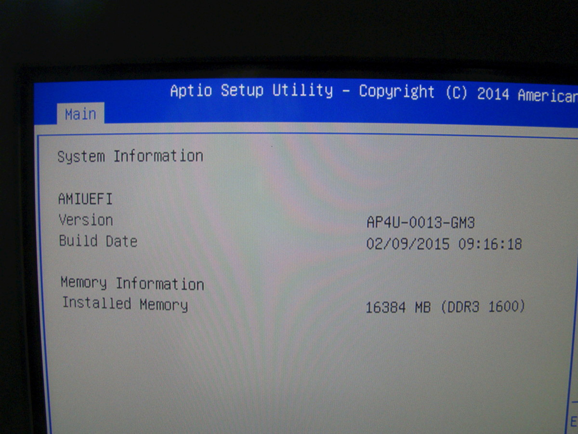Select the Main tab

pyautogui.click(x=80, y=114)
